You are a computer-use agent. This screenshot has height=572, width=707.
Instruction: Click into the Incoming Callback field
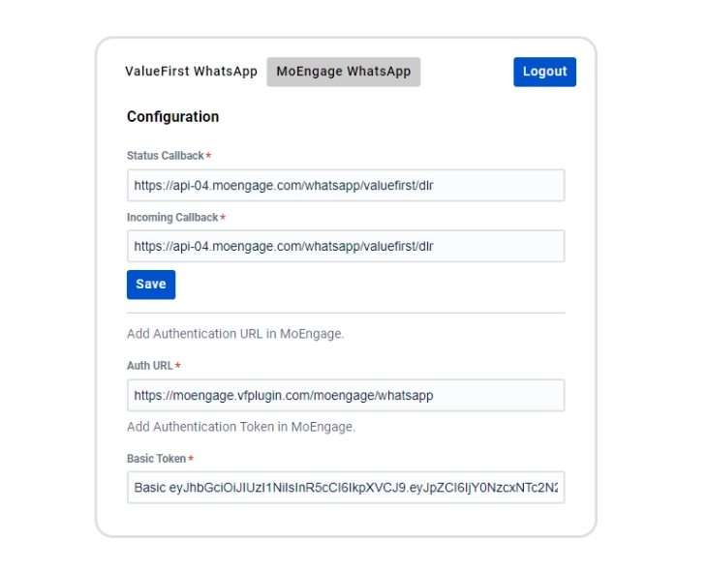[345, 246]
